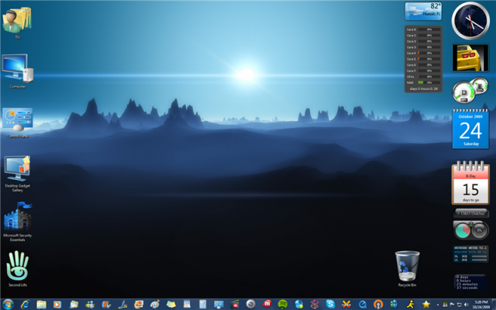Launch QuickTime Player from the taskbar
Image resolution: width=496 pixels, height=310 pixels.
pos(363,305)
